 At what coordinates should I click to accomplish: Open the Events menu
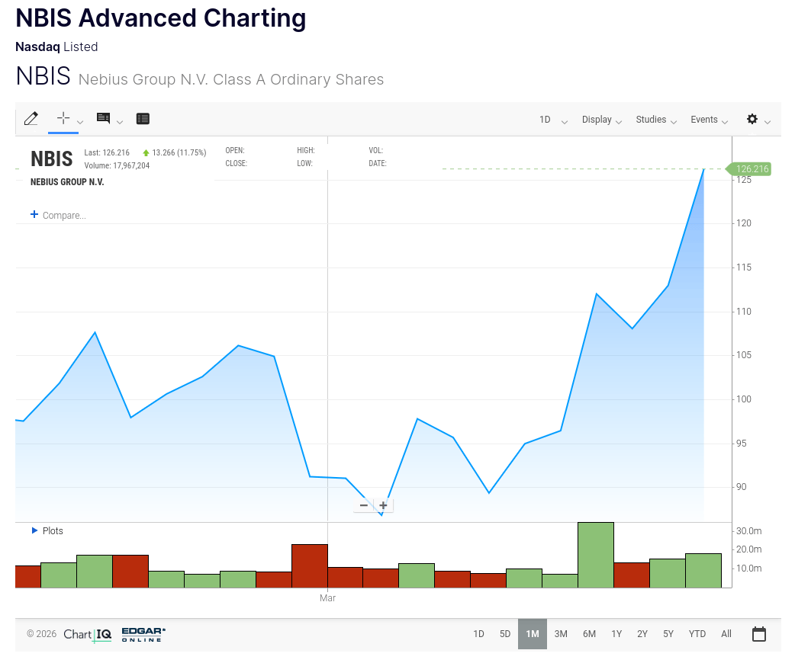[709, 120]
